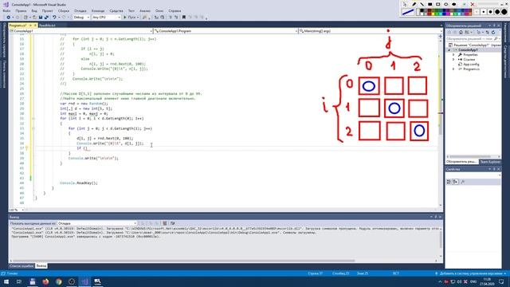
Task: Toggle pin on Program.cs tab
Action: click(x=30, y=26)
